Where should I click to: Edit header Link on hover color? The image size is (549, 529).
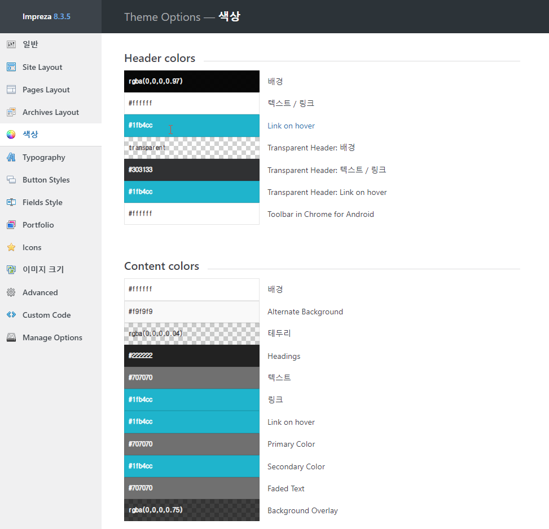pos(191,125)
